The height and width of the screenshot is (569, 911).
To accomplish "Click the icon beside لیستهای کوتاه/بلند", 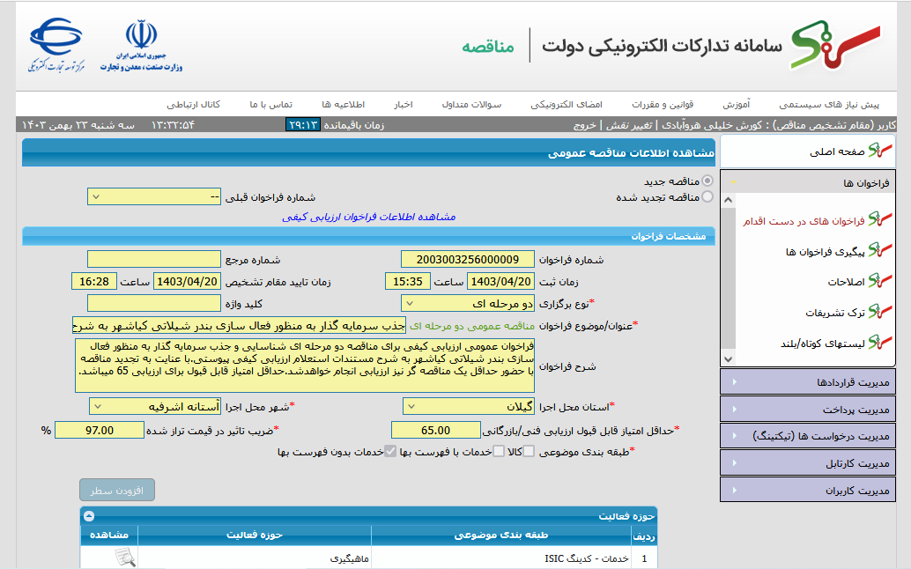I will (879, 343).
